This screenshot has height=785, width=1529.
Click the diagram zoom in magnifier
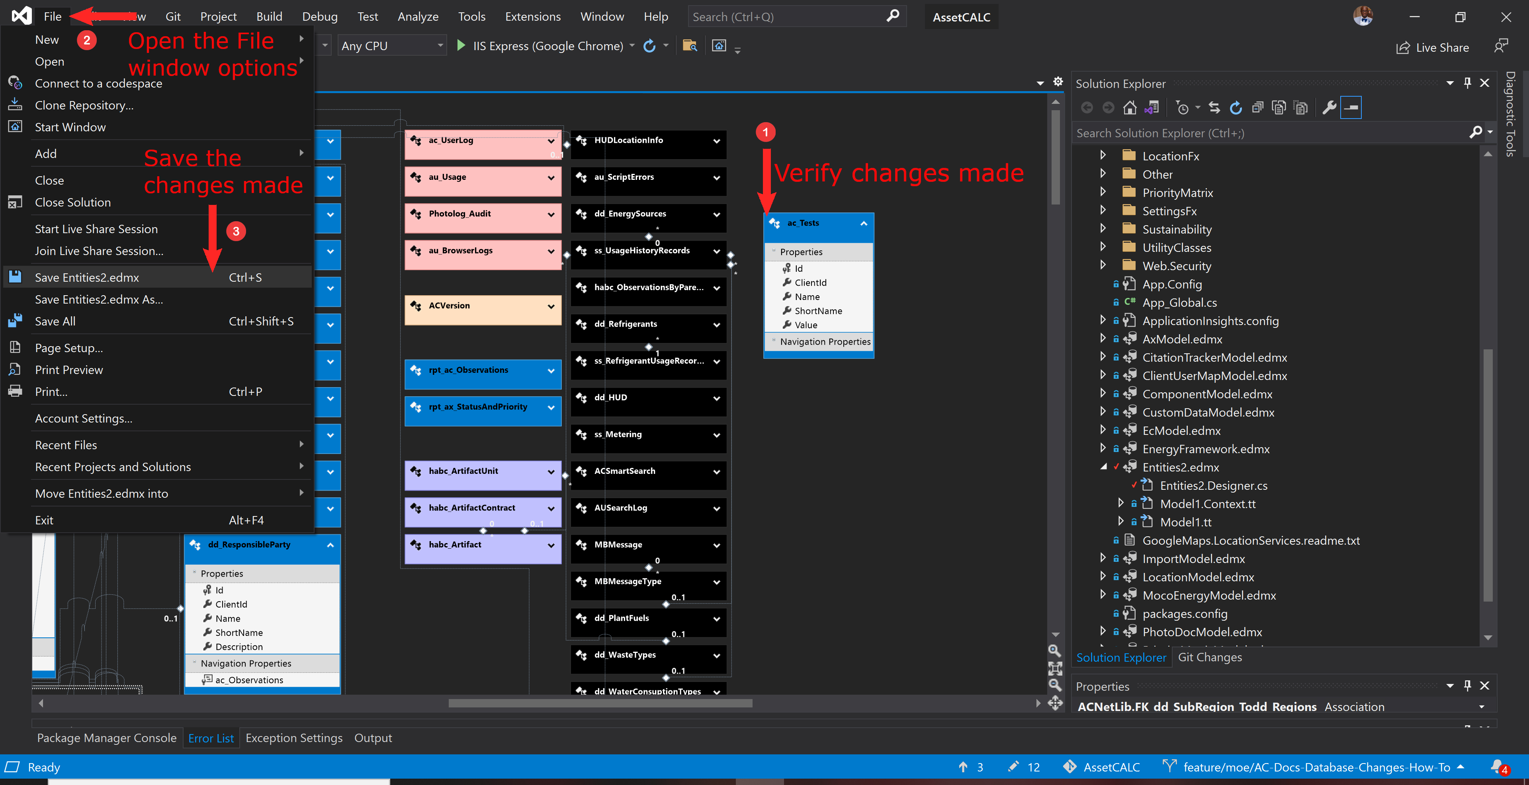(x=1055, y=651)
